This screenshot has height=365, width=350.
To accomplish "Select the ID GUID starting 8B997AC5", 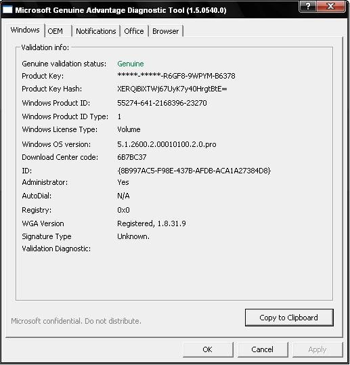I will coord(194,171).
